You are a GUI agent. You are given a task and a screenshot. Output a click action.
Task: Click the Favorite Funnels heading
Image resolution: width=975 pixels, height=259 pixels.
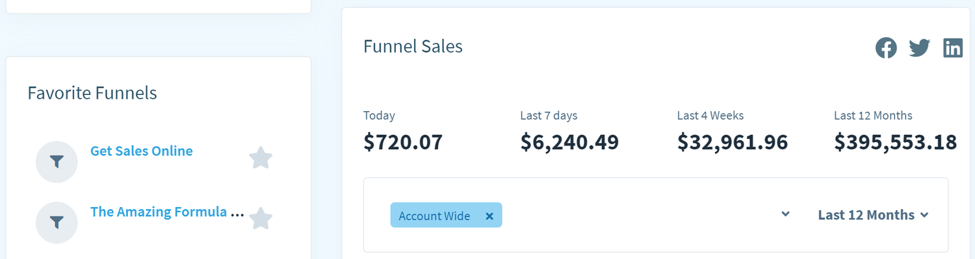[x=92, y=93]
